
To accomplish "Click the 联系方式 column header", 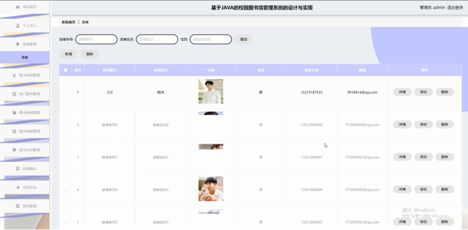I will coord(311,70).
